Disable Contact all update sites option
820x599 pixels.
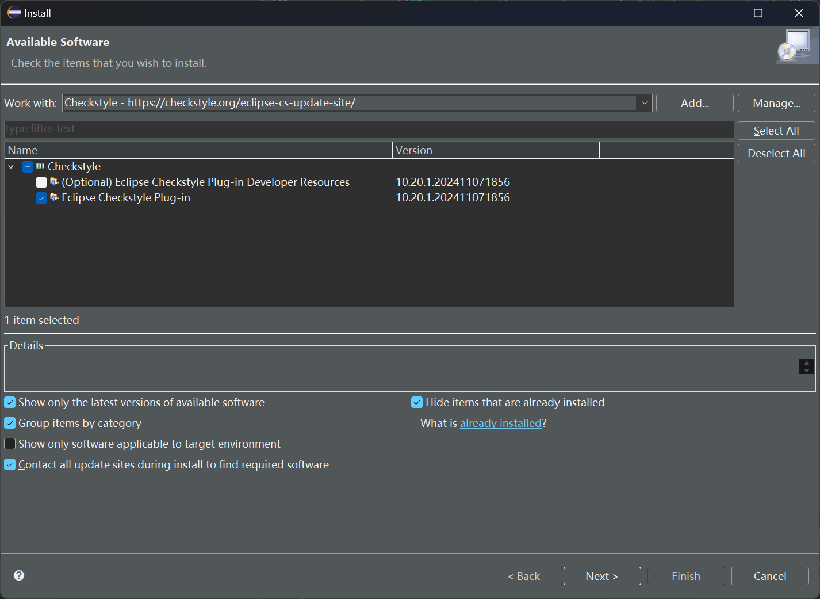tap(10, 464)
